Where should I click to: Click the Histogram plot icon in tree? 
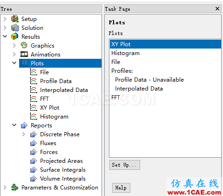(34, 116)
